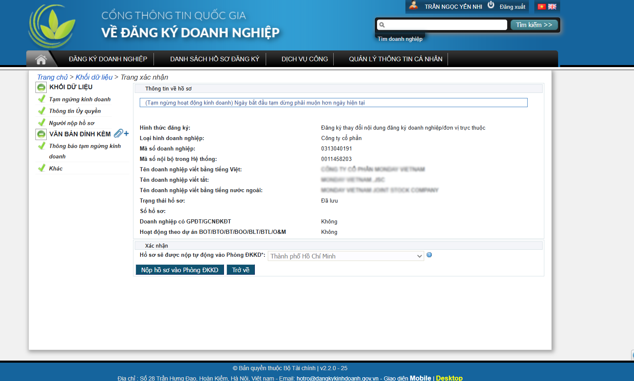
Task: Click the Vietnamese flag language icon
Action: tap(542, 7)
